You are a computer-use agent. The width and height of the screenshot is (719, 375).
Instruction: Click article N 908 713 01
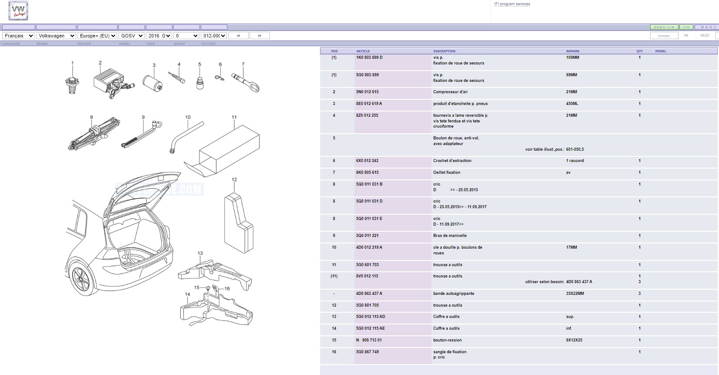click(x=369, y=340)
